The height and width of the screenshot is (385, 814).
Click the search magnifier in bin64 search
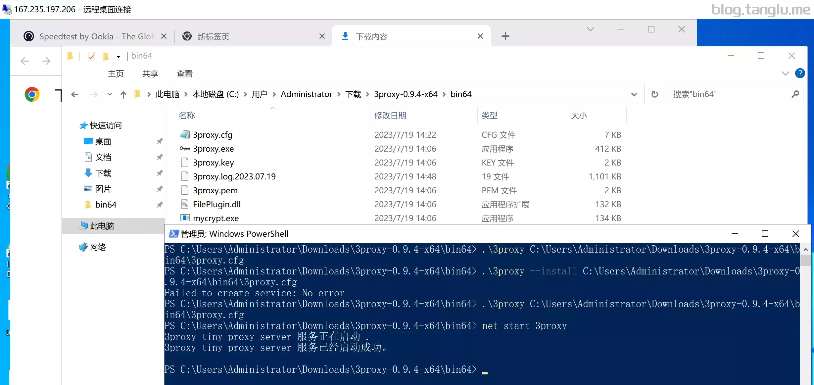coord(795,94)
